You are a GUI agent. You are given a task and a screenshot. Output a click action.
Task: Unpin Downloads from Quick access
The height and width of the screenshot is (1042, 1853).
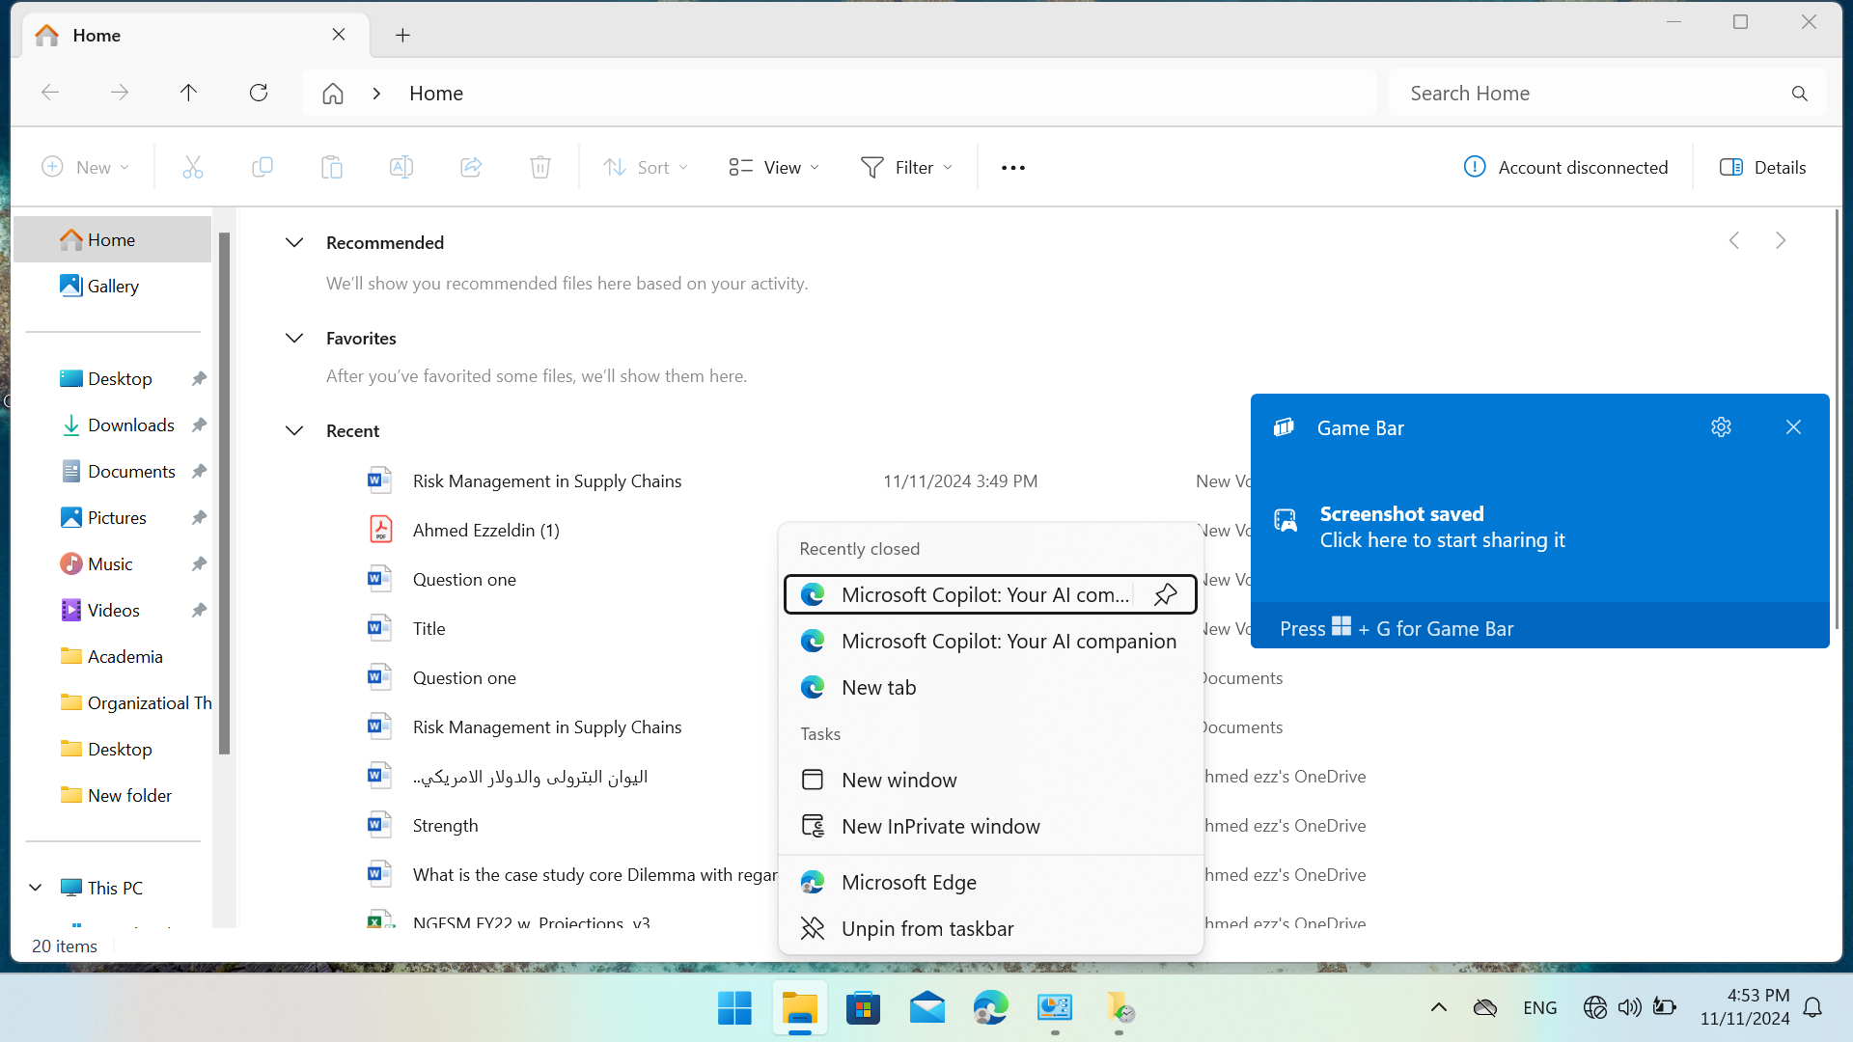pyautogui.click(x=199, y=425)
